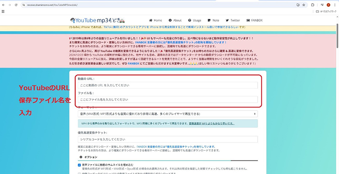Focus the 優先高速変換チケット serial code field
Viewport: 339px width, 174px height.
click(x=168, y=139)
